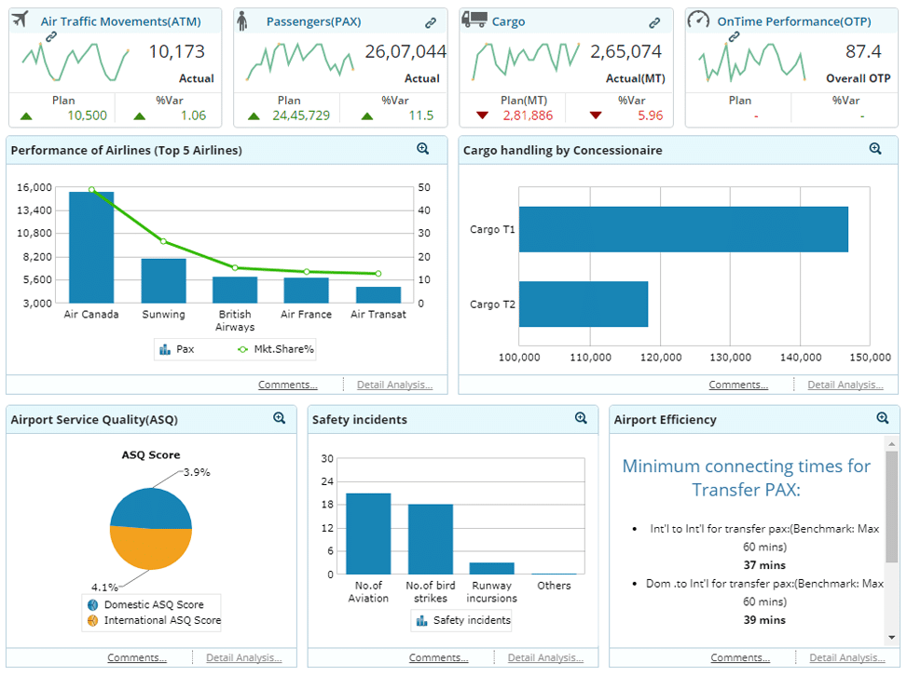Open Comments link under Safety incidents chart
This screenshot has height=676, width=907.
pos(438,657)
